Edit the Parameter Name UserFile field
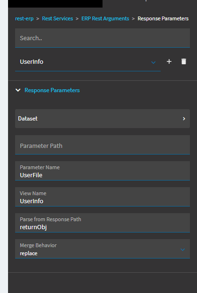 coord(103,171)
